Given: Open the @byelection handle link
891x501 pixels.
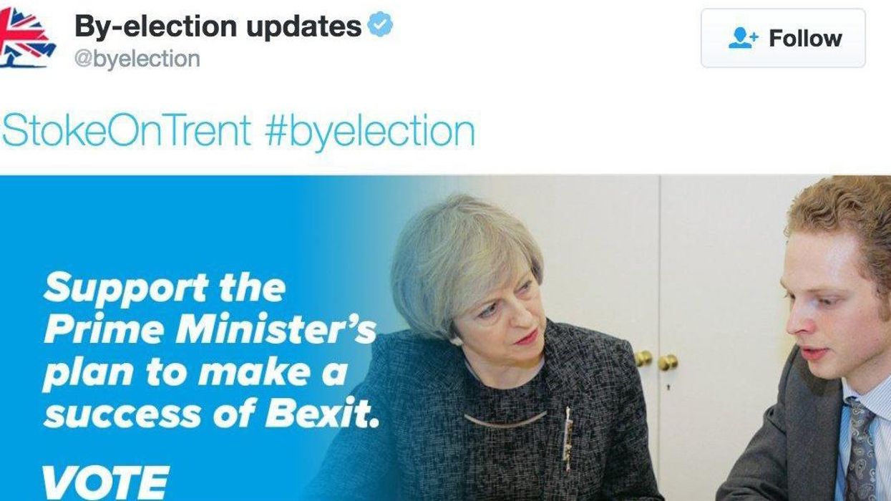Looking at the screenshot, I should [x=137, y=59].
